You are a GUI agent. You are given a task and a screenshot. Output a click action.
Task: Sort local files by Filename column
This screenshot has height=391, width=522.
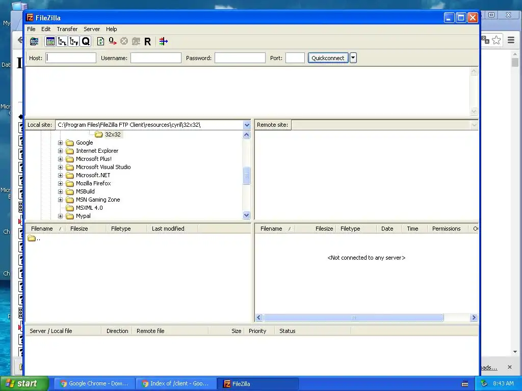click(x=45, y=229)
